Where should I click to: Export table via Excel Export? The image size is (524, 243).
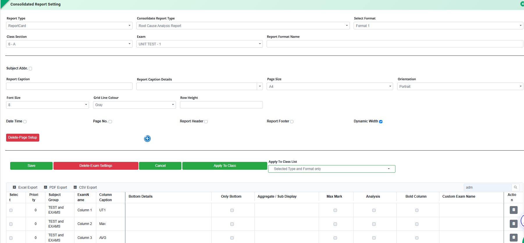point(25,187)
